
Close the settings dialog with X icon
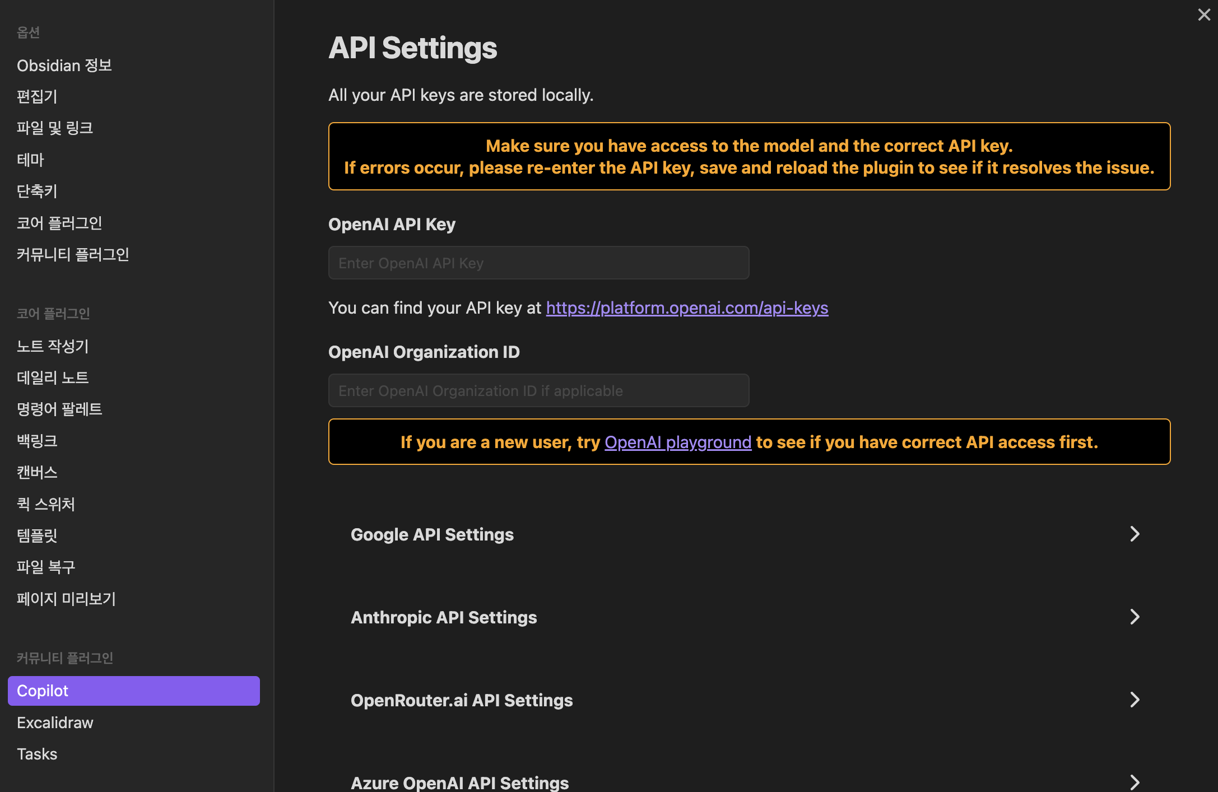click(x=1203, y=15)
